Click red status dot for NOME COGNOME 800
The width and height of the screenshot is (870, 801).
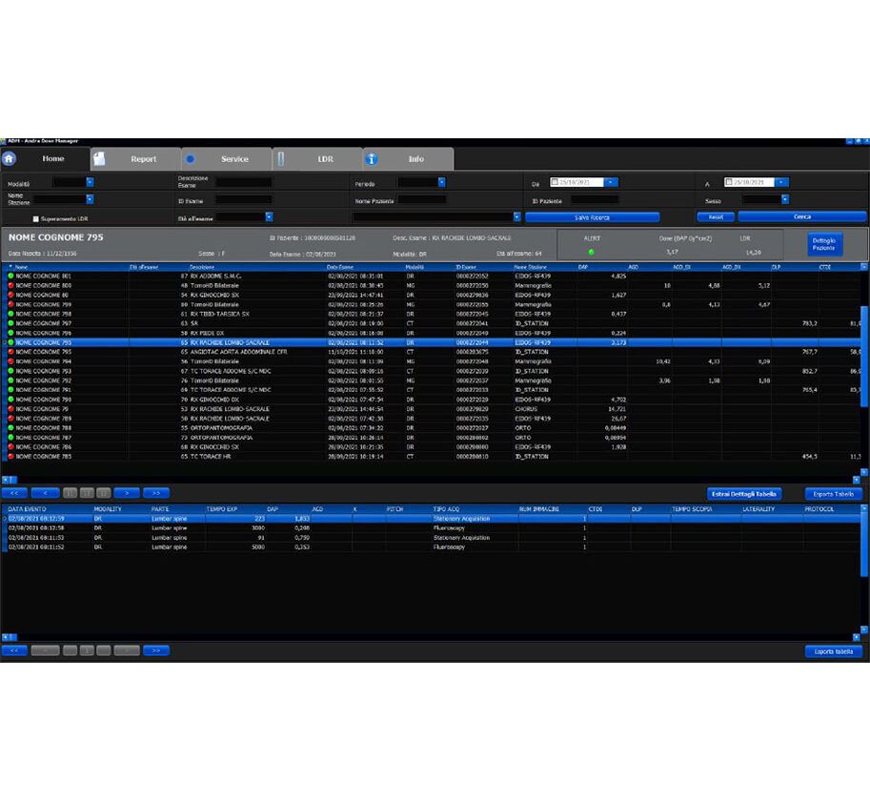pos(11,285)
